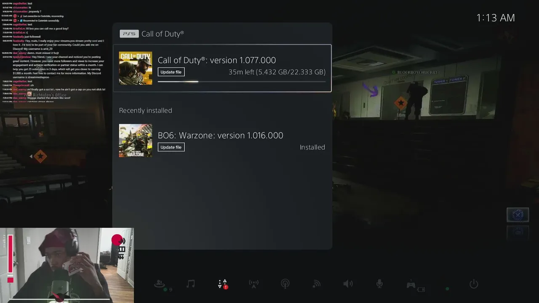Screen dimensions: 539x303
Task: Open the Broadcast tower icon
Action: click(x=253, y=284)
